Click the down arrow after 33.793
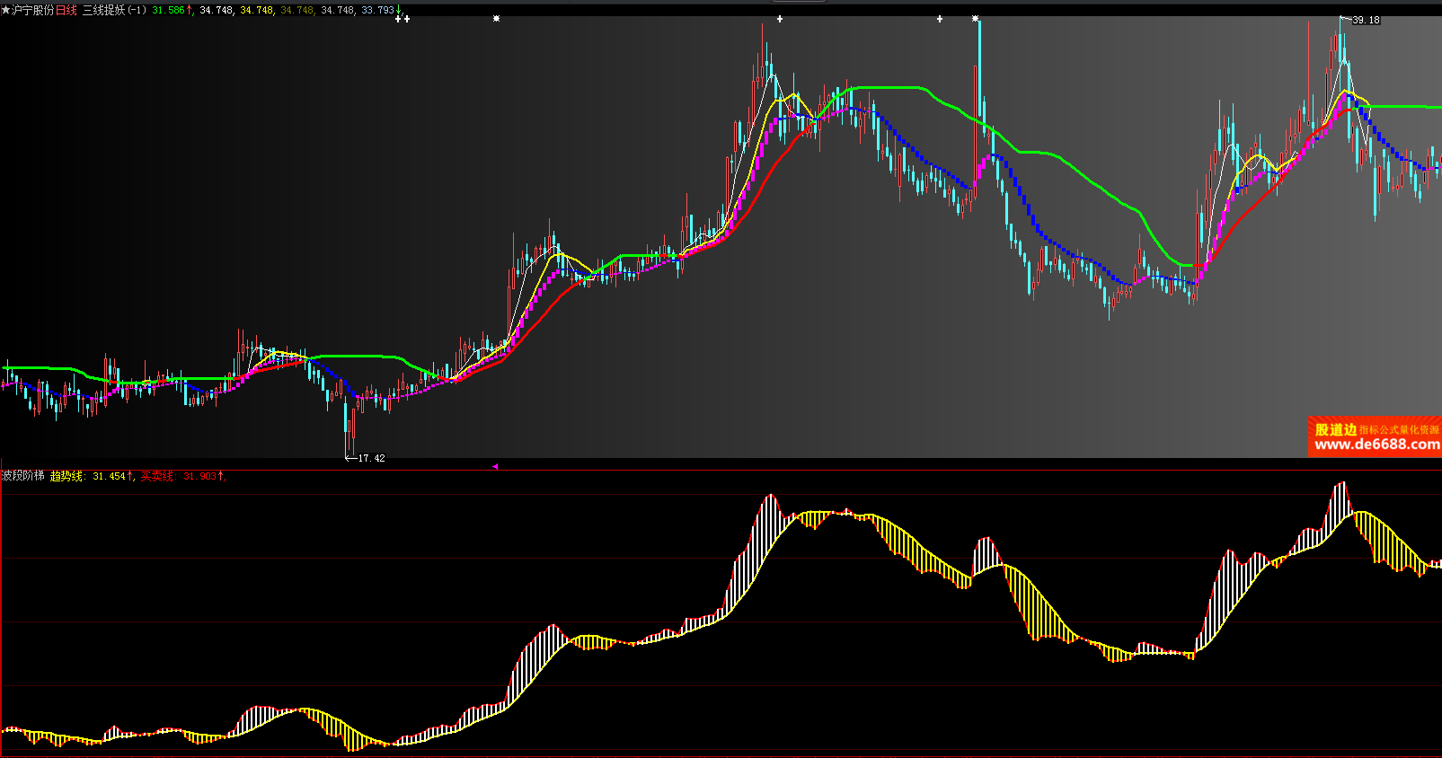Viewport: 1442px width, 758px height. (x=399, y=10)
